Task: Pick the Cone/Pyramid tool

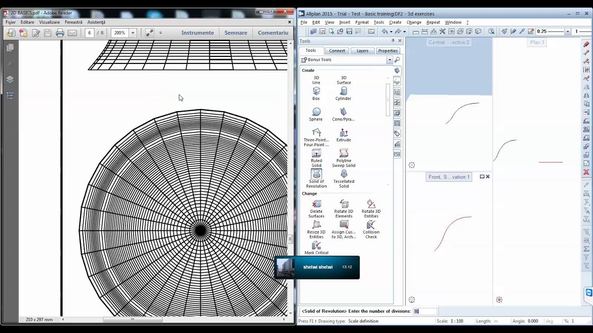Action: (x=343, y=115)
